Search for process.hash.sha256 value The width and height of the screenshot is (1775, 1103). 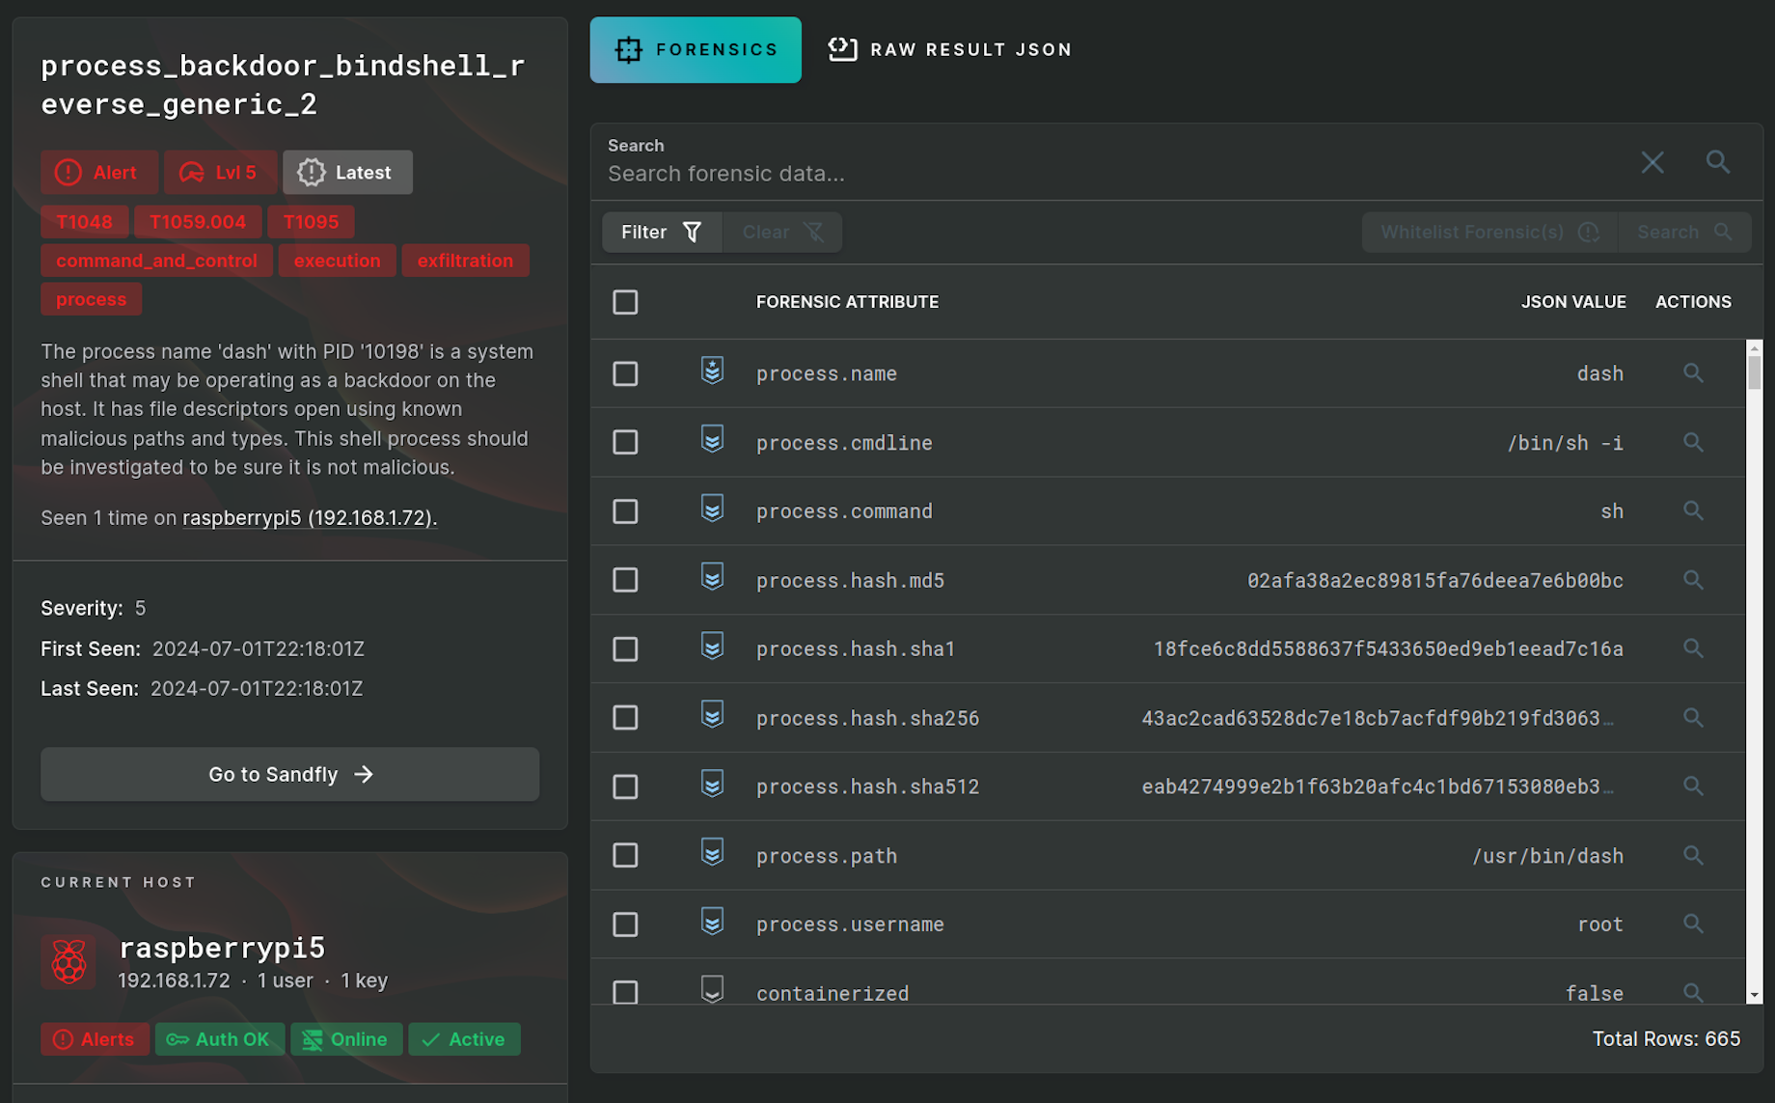pos(1693,718)
